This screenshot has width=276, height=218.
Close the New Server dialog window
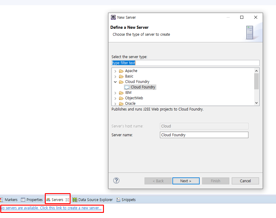(256, 17)
